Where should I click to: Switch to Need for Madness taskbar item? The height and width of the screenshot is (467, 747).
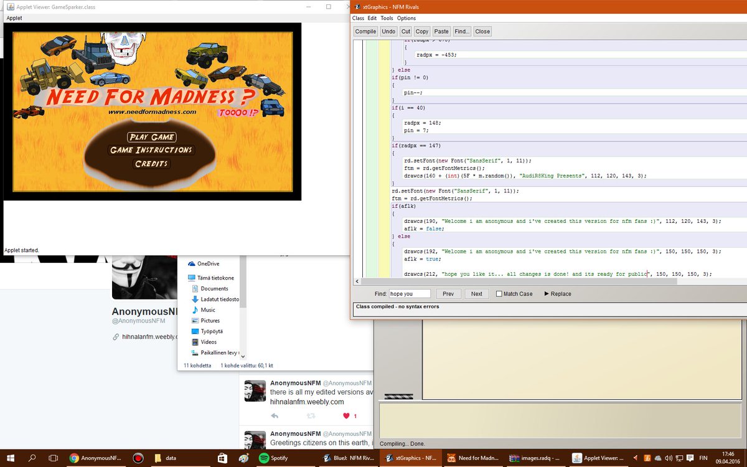[473, 458]
